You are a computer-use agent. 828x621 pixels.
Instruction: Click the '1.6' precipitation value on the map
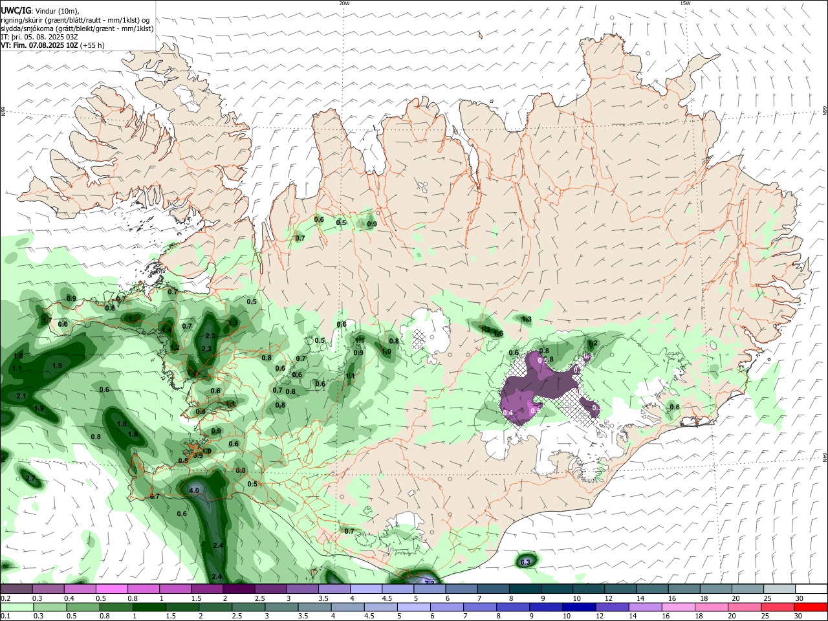coord(499,333)
